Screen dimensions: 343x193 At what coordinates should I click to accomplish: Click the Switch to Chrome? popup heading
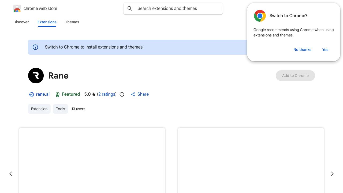pos(288,16)
